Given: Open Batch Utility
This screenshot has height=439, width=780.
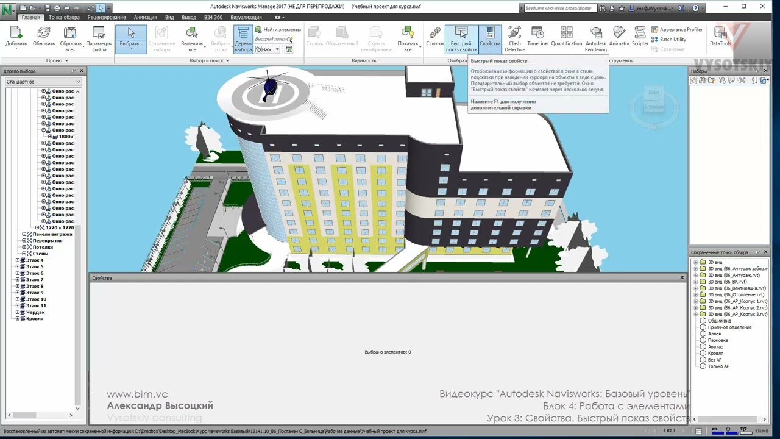Looking at the screenshot, I should click(668, 39).
